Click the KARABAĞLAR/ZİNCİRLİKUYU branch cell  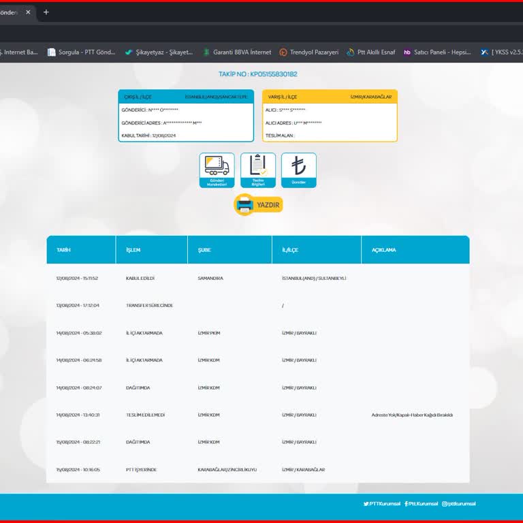click(227, 470)
